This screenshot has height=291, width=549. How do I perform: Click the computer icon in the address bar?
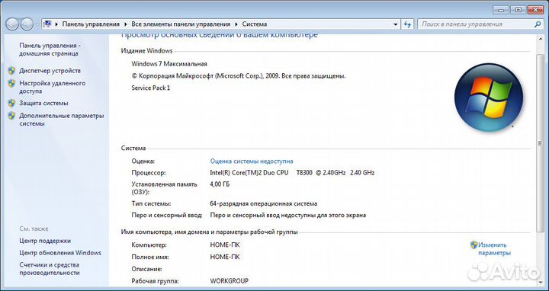[47, 24]
